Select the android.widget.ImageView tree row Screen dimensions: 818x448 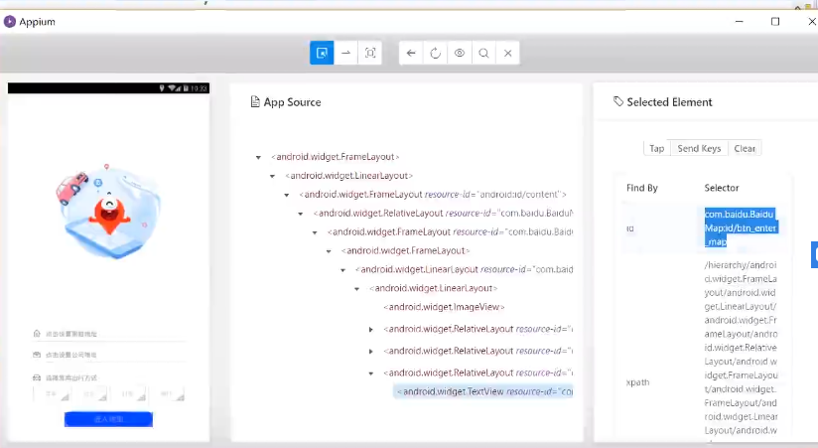click(x=444, y=307)
